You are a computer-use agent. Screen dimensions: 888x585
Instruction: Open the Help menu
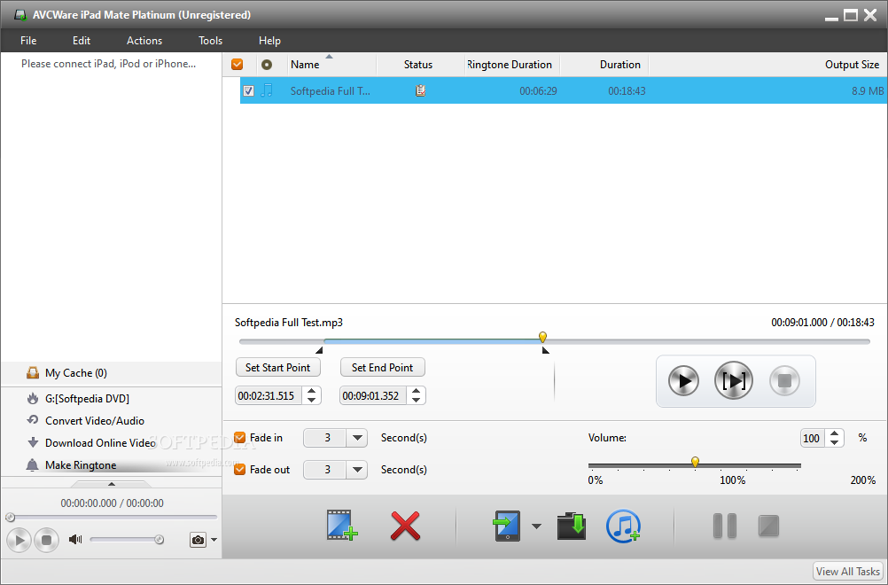[269, 41]
